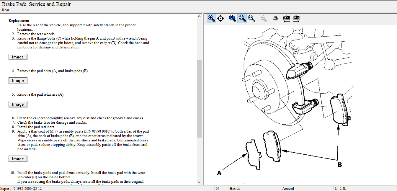Click the text scrollbar up arrow
The width and height of the screenshot is (397, 191).
click(199, 17)
